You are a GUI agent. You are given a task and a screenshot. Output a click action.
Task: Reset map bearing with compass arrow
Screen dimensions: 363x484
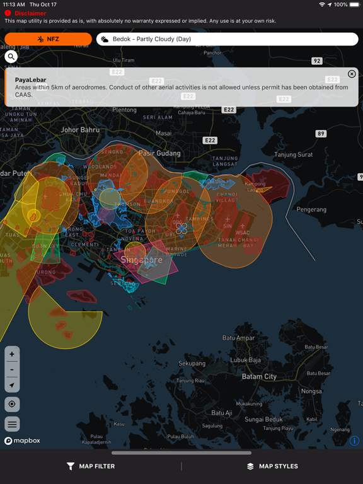(12, 385)
